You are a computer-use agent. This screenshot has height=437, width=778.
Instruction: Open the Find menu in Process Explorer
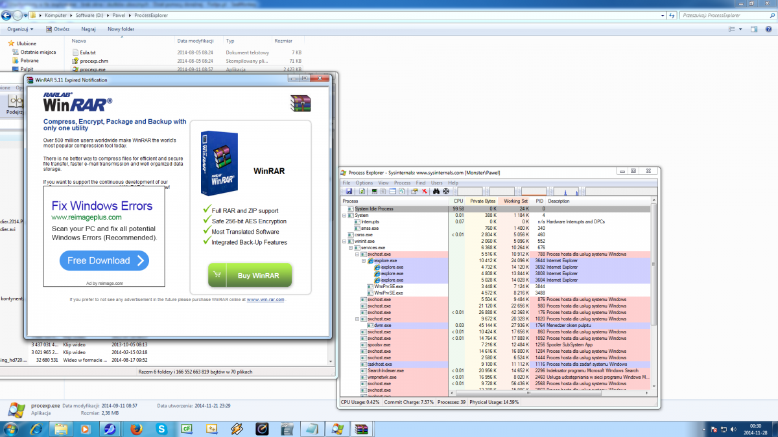coord(421,183)
